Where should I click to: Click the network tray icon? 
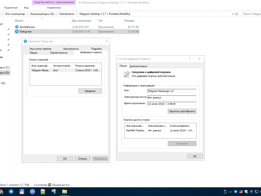pos(257,192)
